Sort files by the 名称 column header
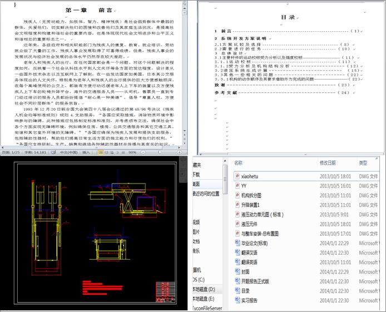This screenshot has height=312, width=386. 239,163
